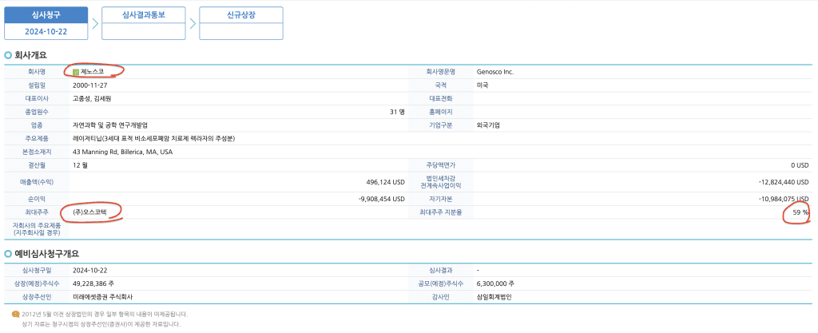The height and width of the screenshot is (333, 818).
Task: Click the 2024-10-22 date under 심사청구
Action: click(x=46, y=31)
